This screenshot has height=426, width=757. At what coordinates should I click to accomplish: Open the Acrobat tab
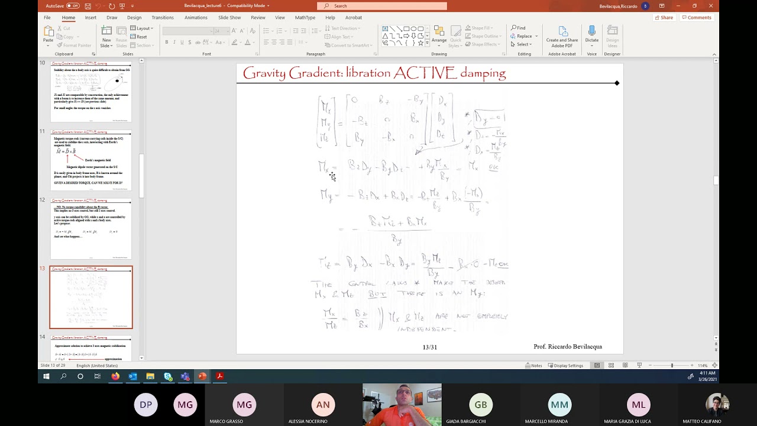click(354, 18)
